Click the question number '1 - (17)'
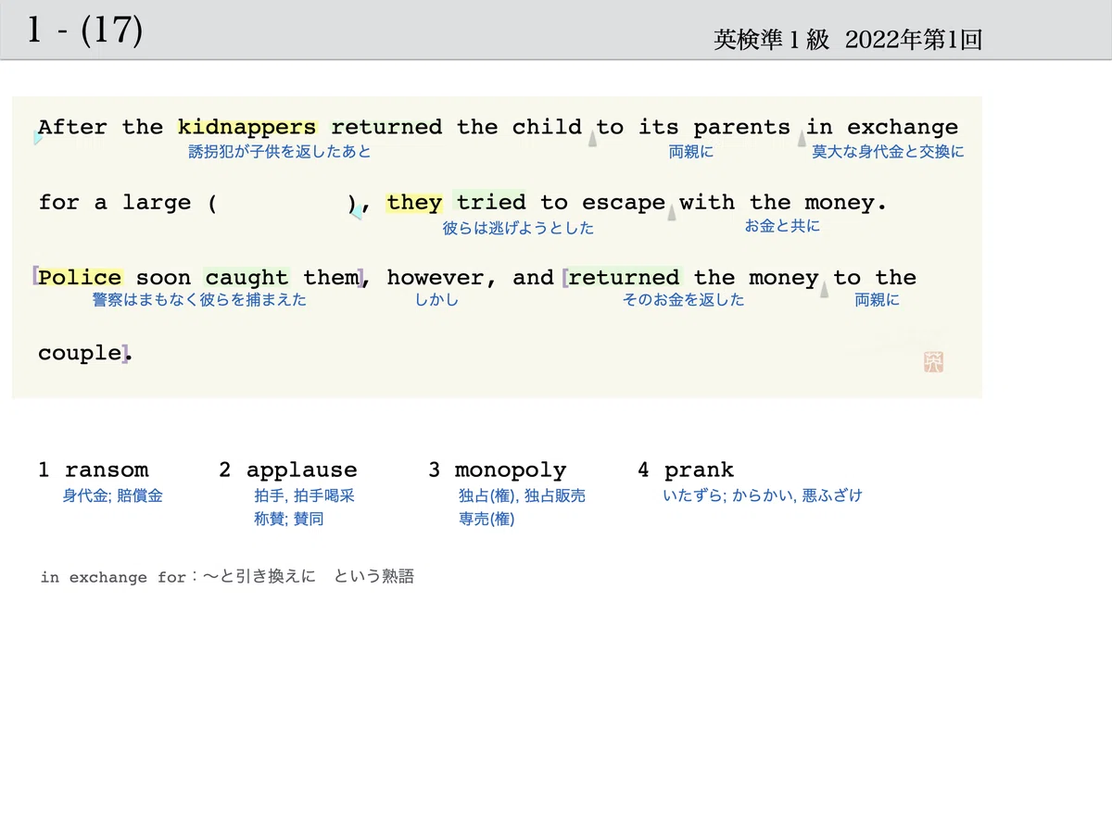The height and width of the screenshot is (815, 1112). [85, 30]
